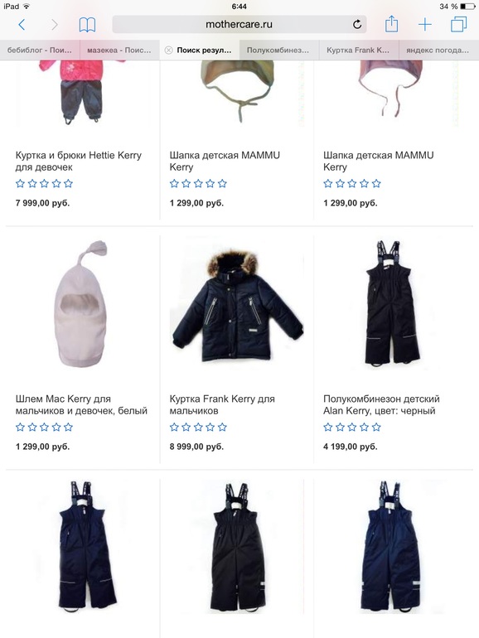Rate Куртка Frank Kerry five stars
479x638 pixels.
coord(222,428)
